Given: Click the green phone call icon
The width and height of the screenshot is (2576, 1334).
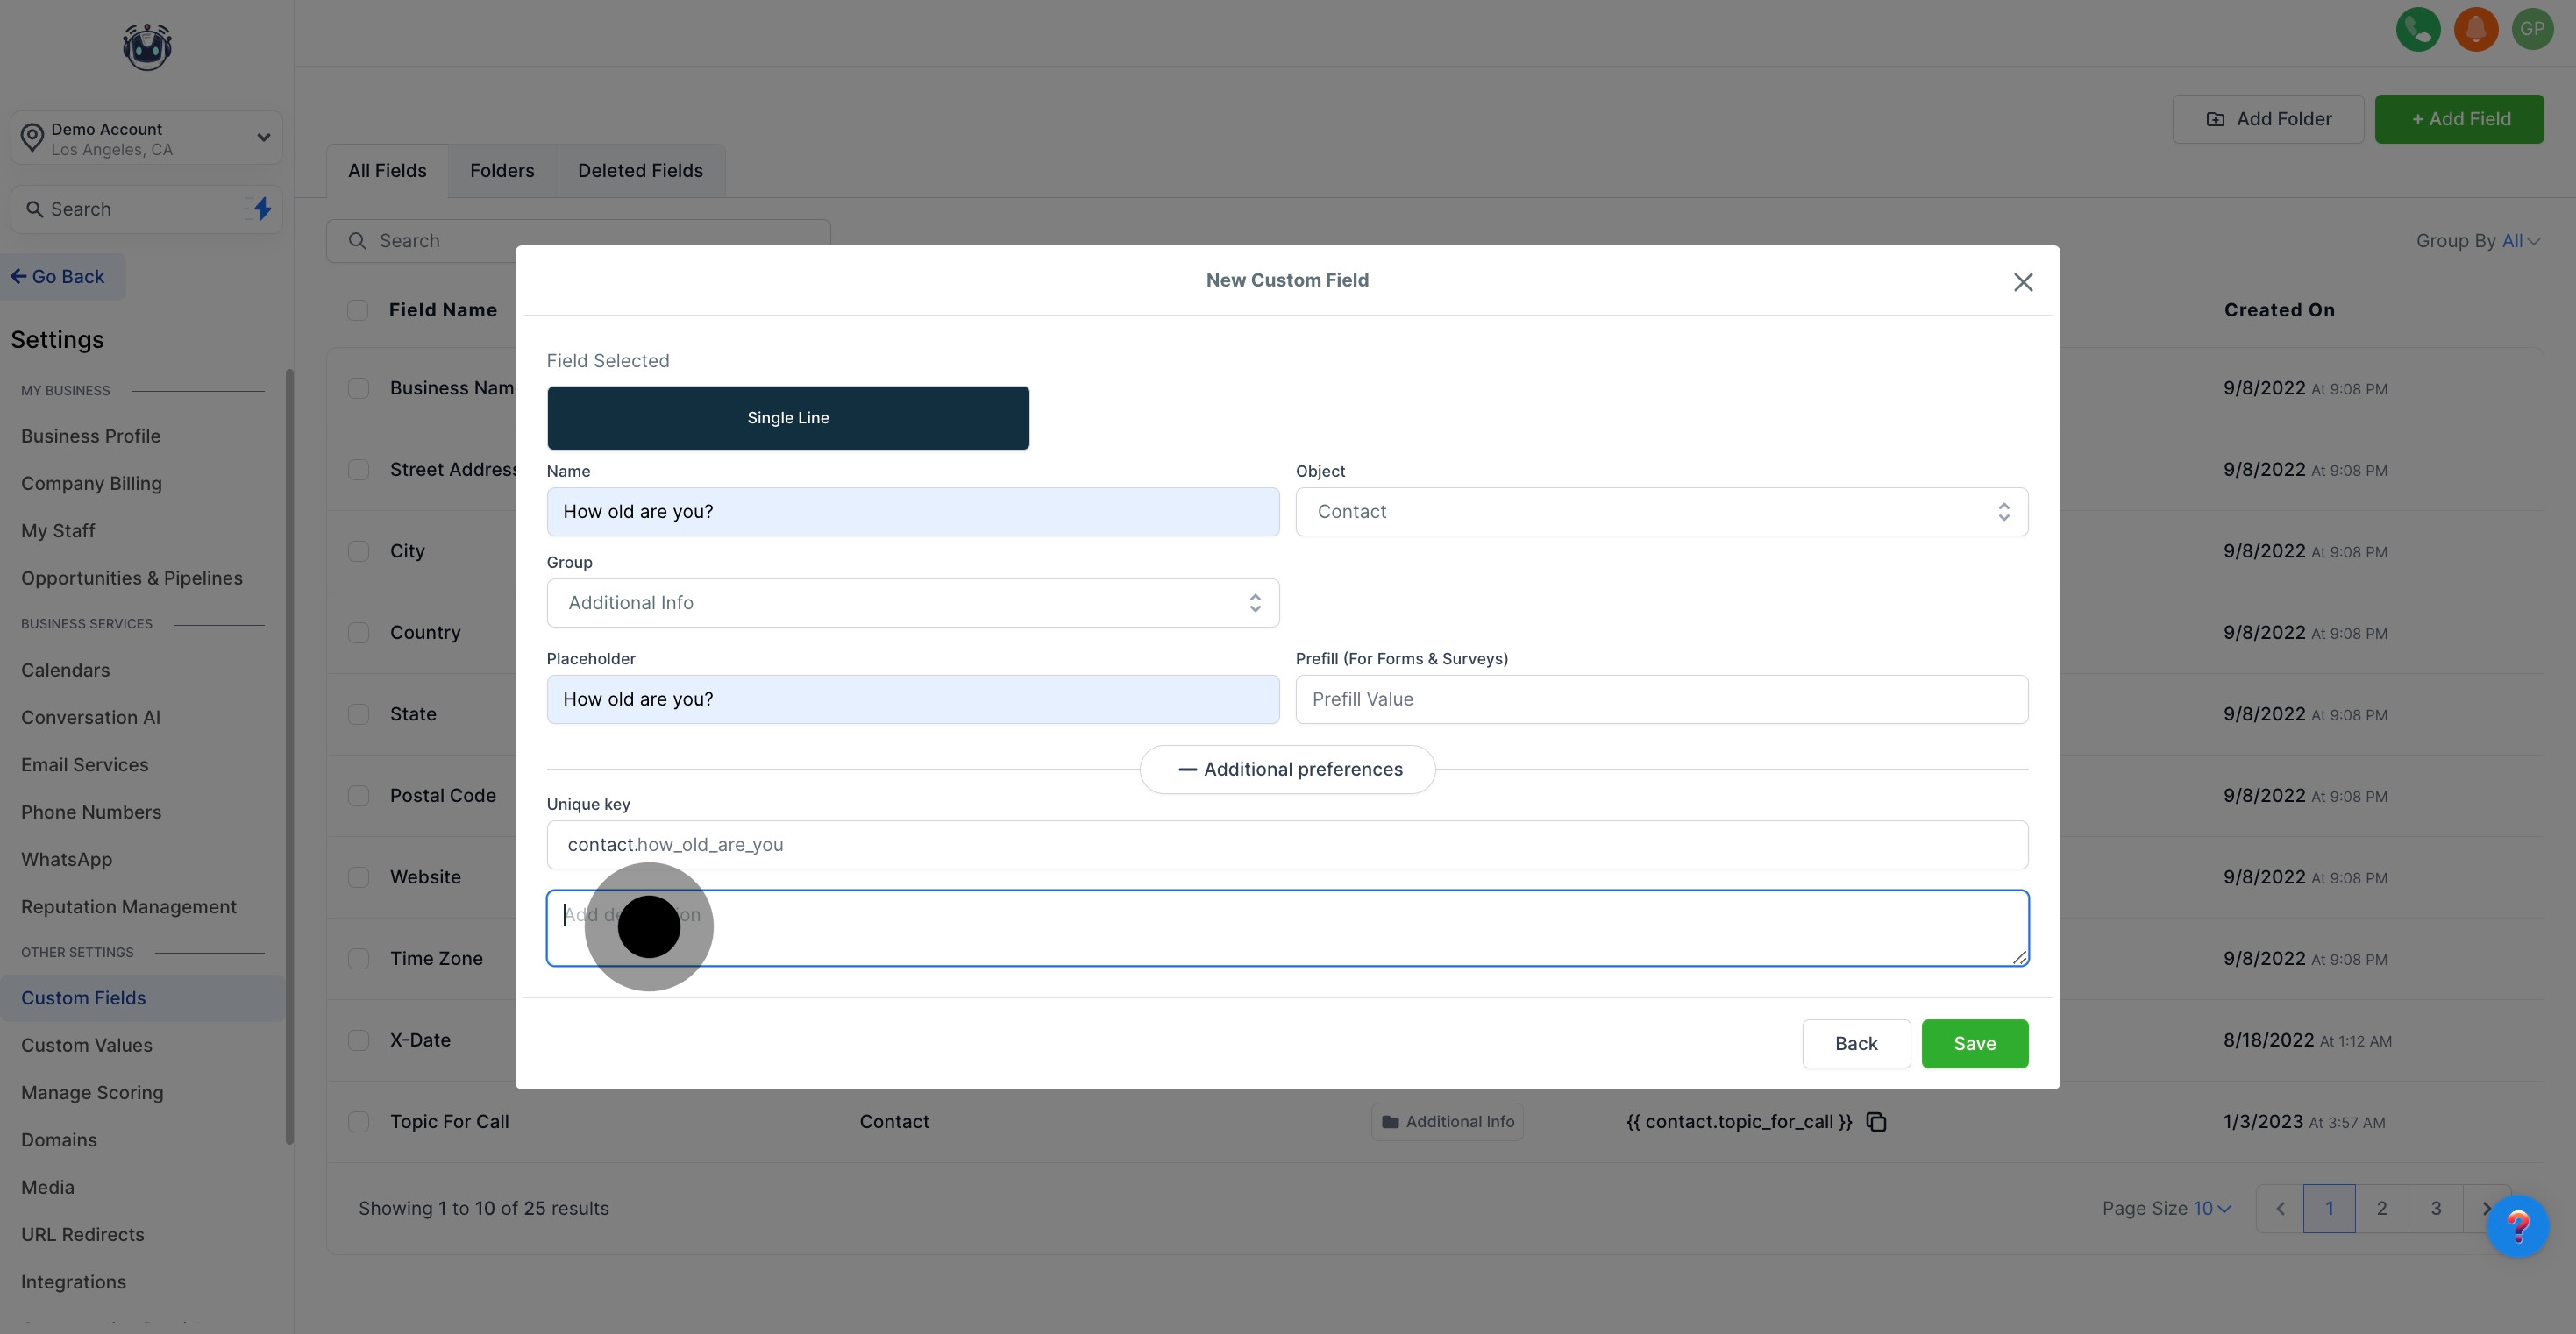Looking at the screenshot, I should coord(2417,29).
